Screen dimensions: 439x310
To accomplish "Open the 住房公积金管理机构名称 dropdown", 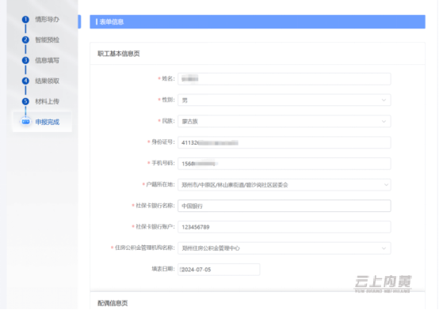I will (284, 248).
